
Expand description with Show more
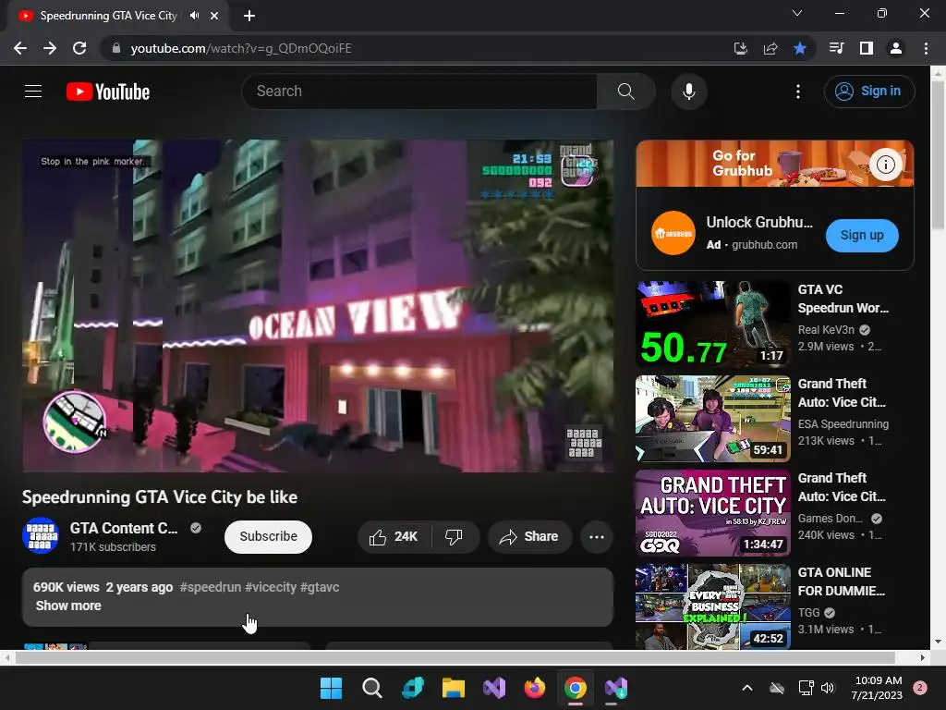click(x=68, y=606)
